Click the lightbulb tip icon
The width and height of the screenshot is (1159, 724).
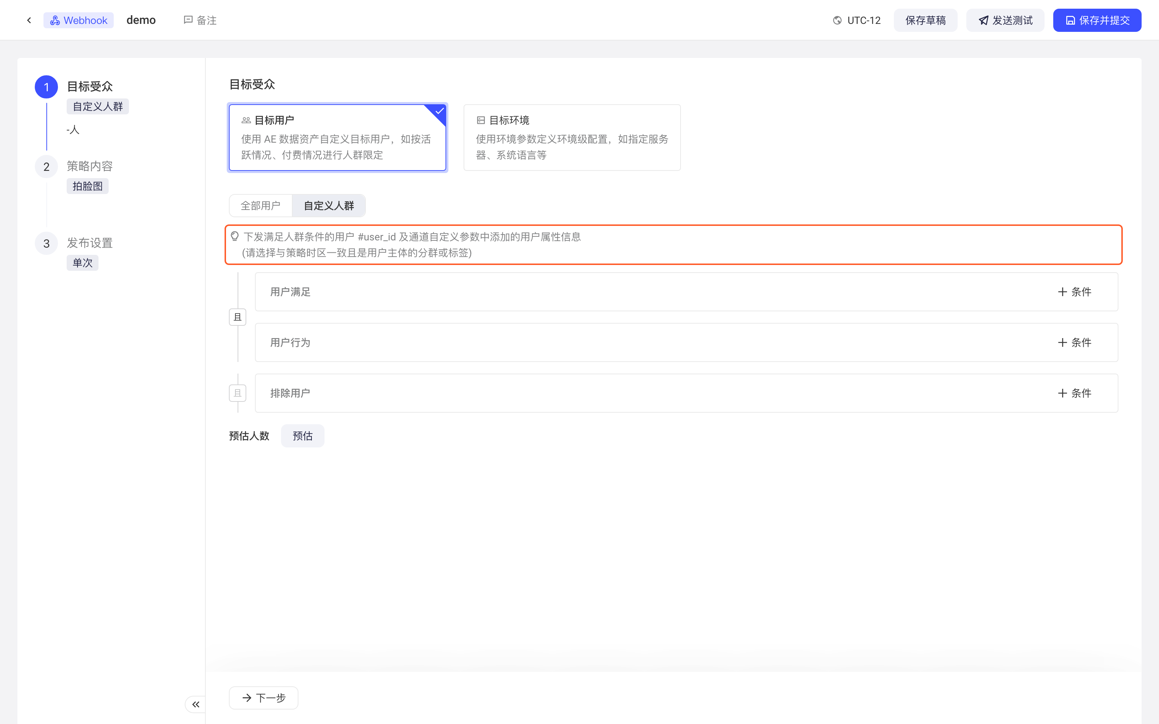[235, 236]
